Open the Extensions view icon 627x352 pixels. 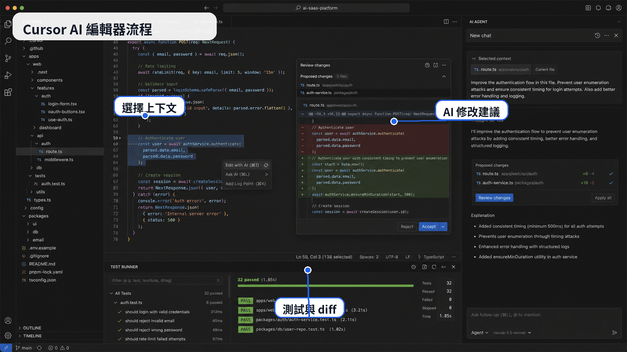(8, 92)
